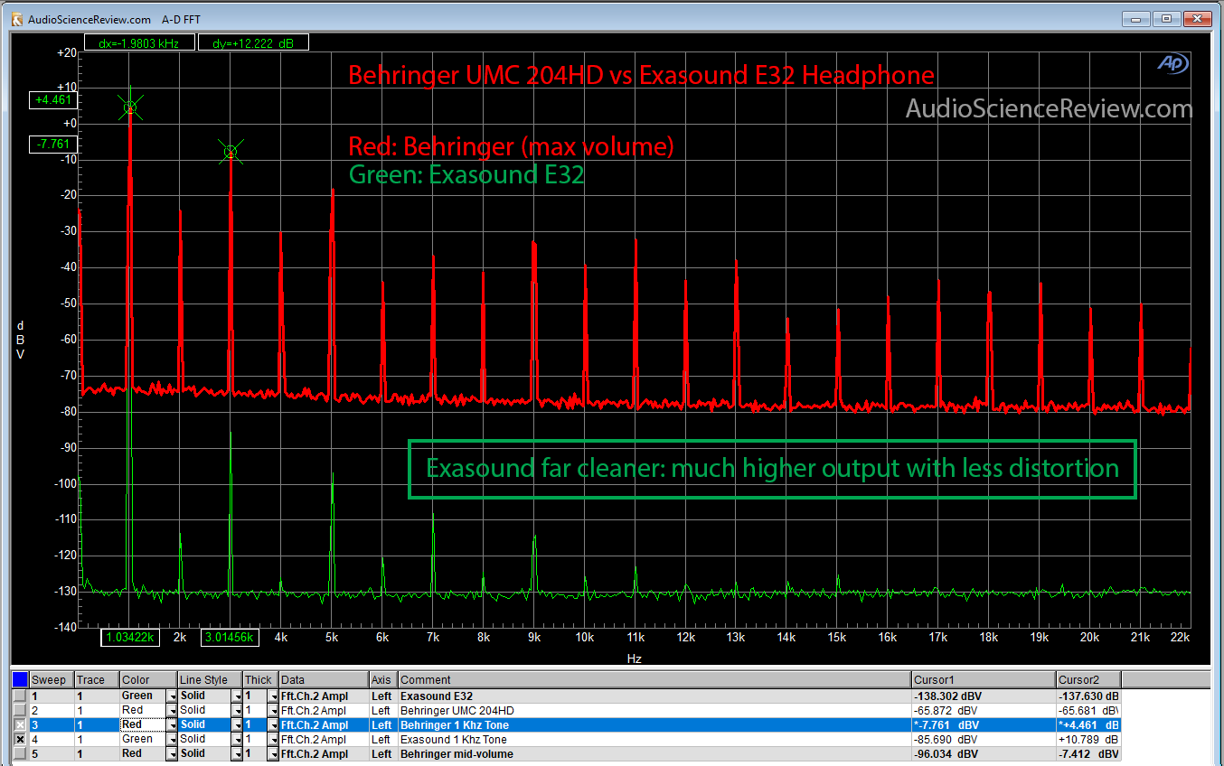Click the A-D FFT window's title bar icon
This screenshot has height=766, width=1224.
coord(17,18)
